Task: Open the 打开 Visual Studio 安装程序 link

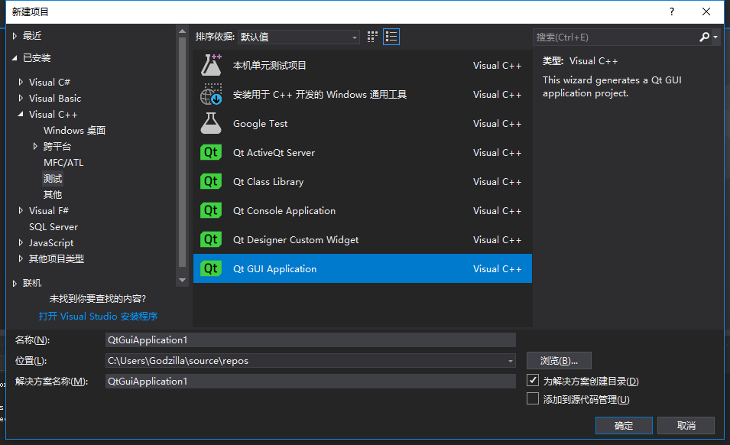Action: click(99, 316)
